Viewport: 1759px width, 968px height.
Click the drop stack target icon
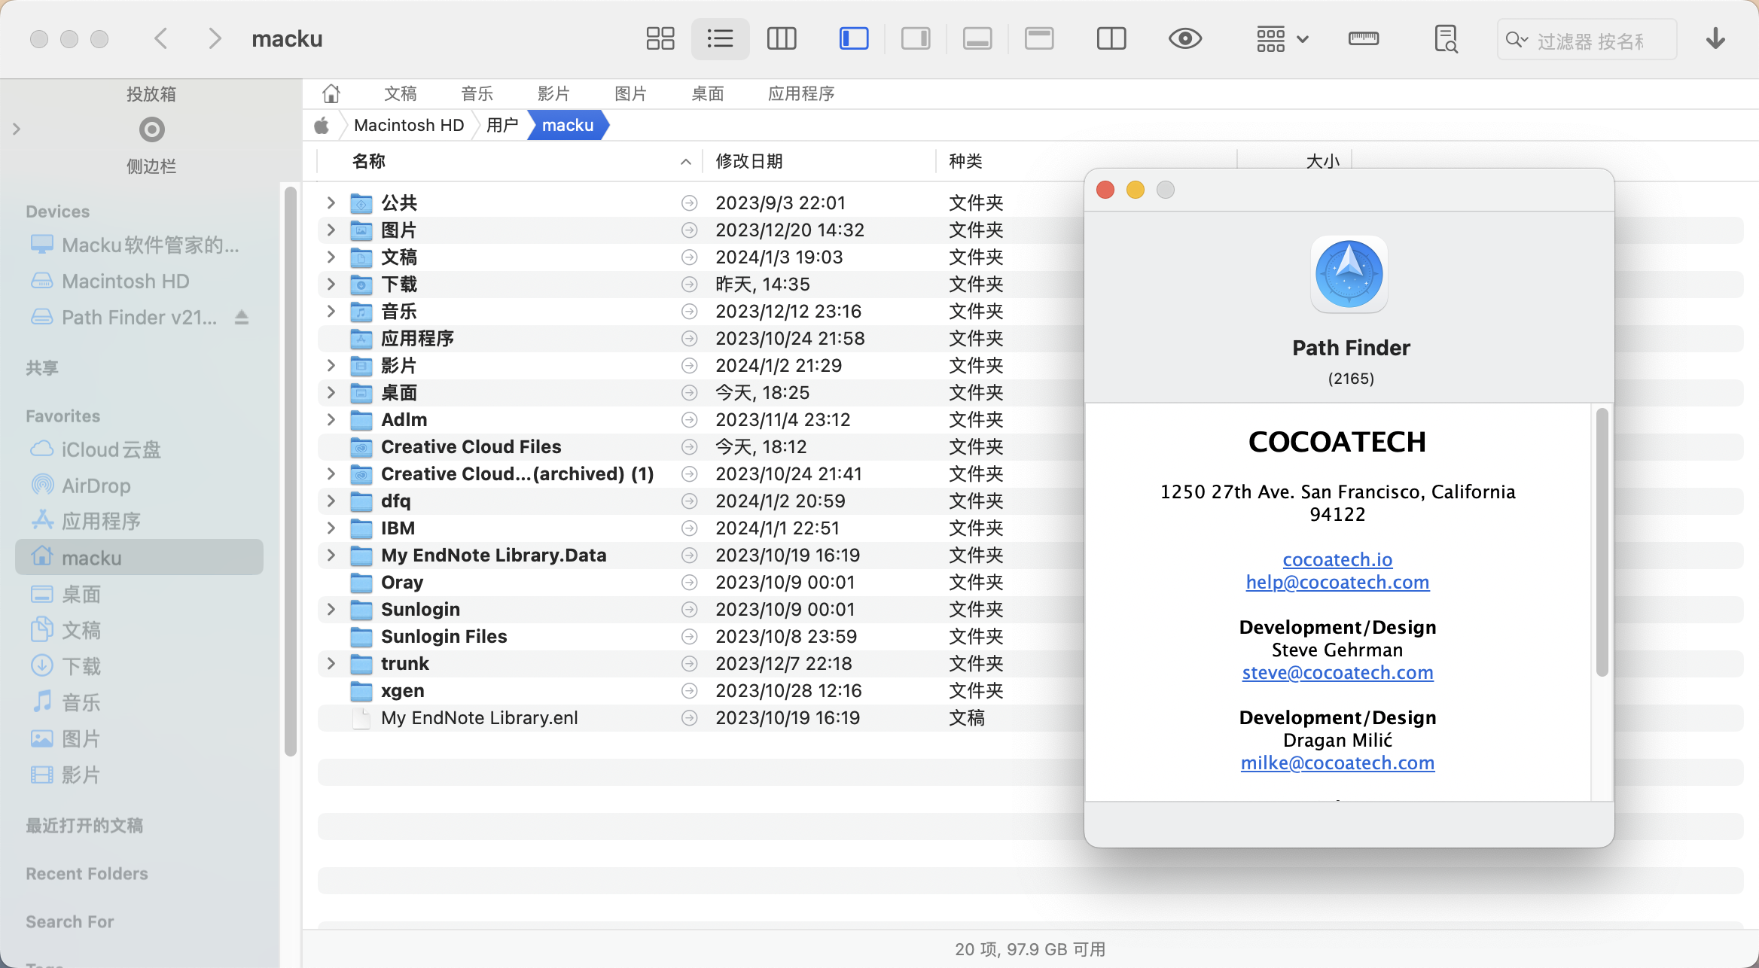coord(151,129)
